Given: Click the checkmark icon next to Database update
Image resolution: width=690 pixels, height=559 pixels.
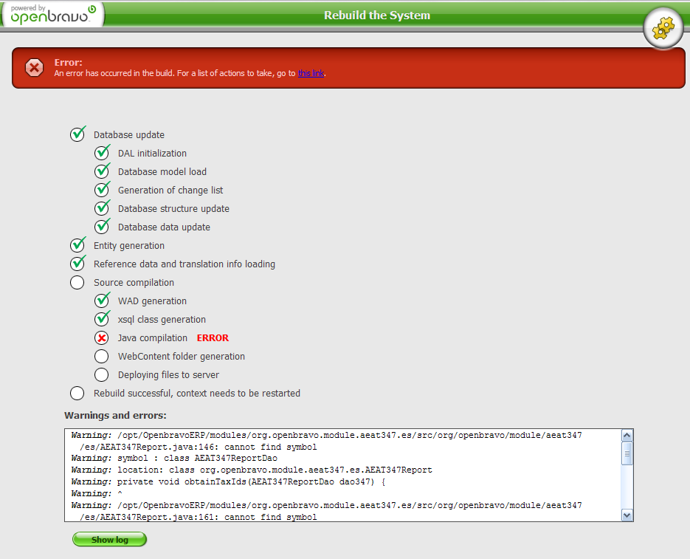Looking at the screenshot, I should coord(78,134).
